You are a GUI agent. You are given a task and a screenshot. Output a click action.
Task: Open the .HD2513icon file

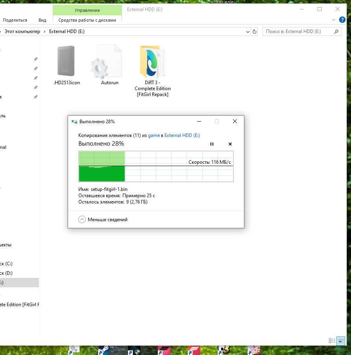67,65
